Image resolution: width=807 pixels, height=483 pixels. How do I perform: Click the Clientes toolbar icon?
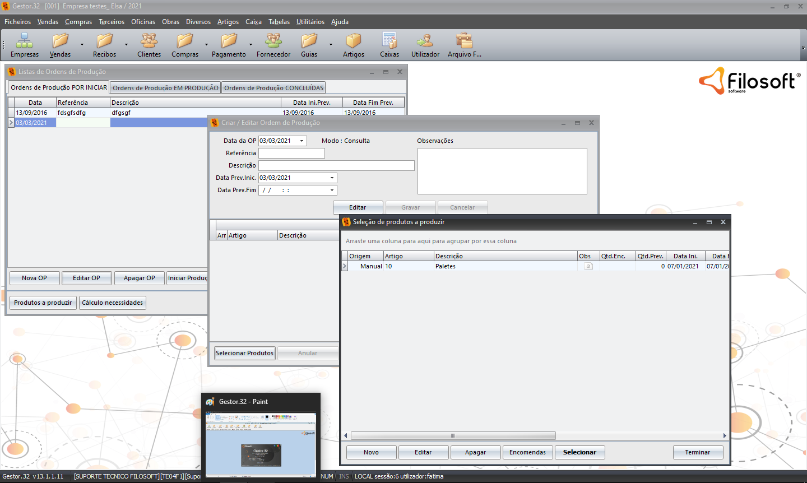149,41
